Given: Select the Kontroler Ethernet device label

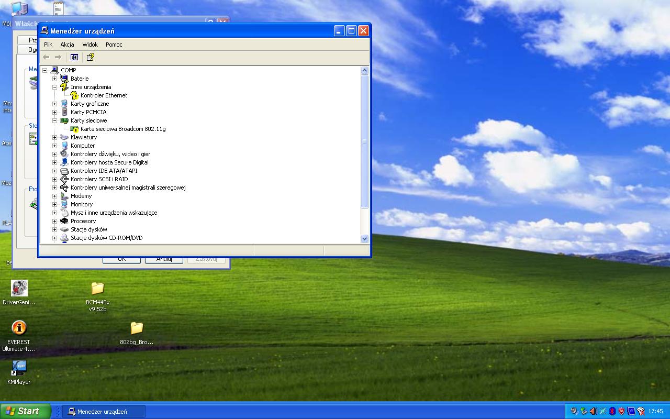Looking at the screenshot, I should [x=104, y=95].
